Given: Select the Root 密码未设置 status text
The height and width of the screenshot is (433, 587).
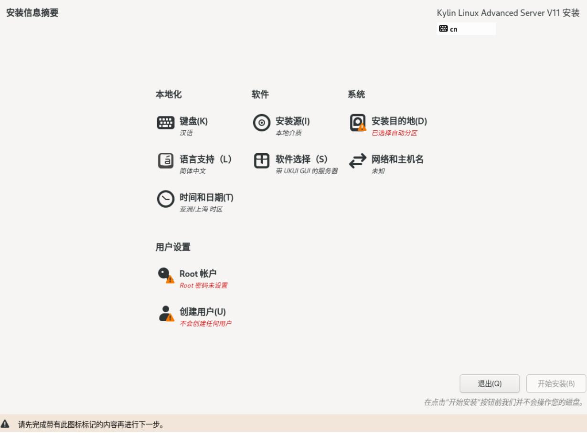Looking at the screenshot, I should pyautogui.click(x=203, y=285).
